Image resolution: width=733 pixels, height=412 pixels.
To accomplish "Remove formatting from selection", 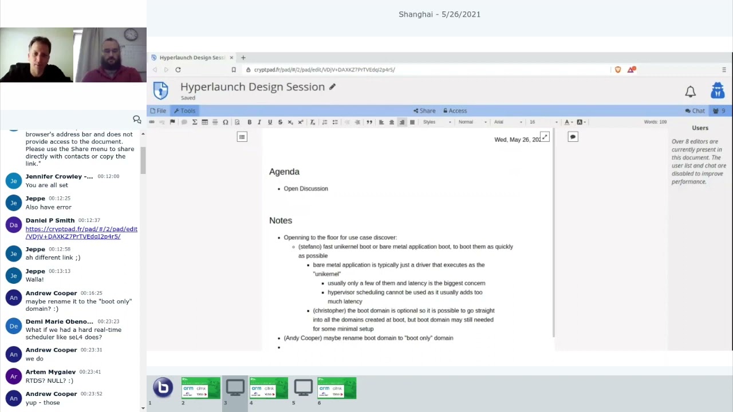I will tap(313, 122).
